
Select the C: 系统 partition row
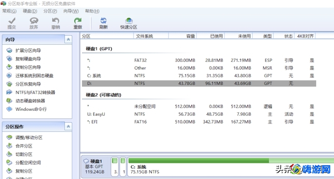pos(199,76)
